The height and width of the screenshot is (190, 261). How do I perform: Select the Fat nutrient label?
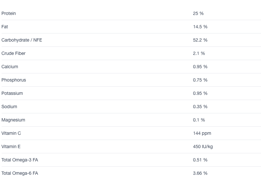point(5,27)
